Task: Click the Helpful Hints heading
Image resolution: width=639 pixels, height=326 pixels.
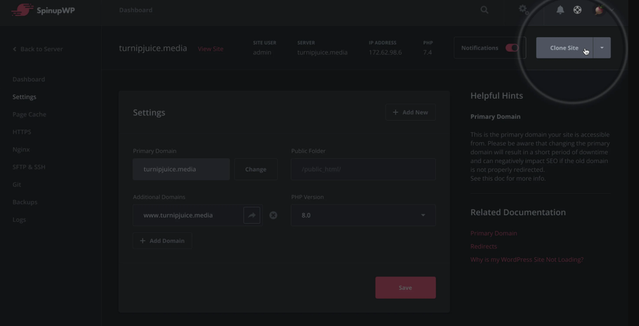Action: (497, 95)
